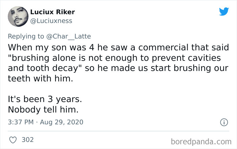Viewport: 237px width, 149px height.
Task: Open Luciux Riker's profile picture
Action: 17,17
